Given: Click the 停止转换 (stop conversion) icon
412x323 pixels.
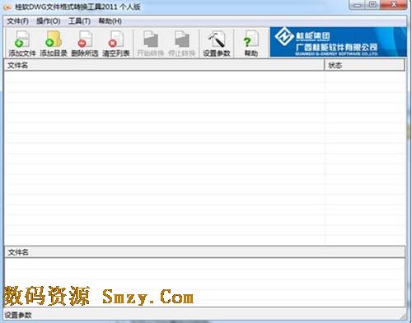Looking at the screenshot, I should pos(181,44).
